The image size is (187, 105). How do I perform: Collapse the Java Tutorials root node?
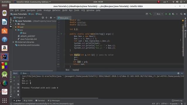pyautogui.click(x=13, y=21)
